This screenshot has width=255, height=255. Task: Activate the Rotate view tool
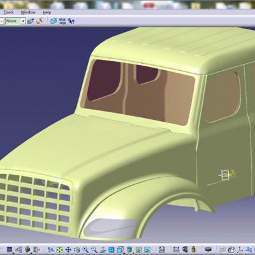[x=77, y=250]
